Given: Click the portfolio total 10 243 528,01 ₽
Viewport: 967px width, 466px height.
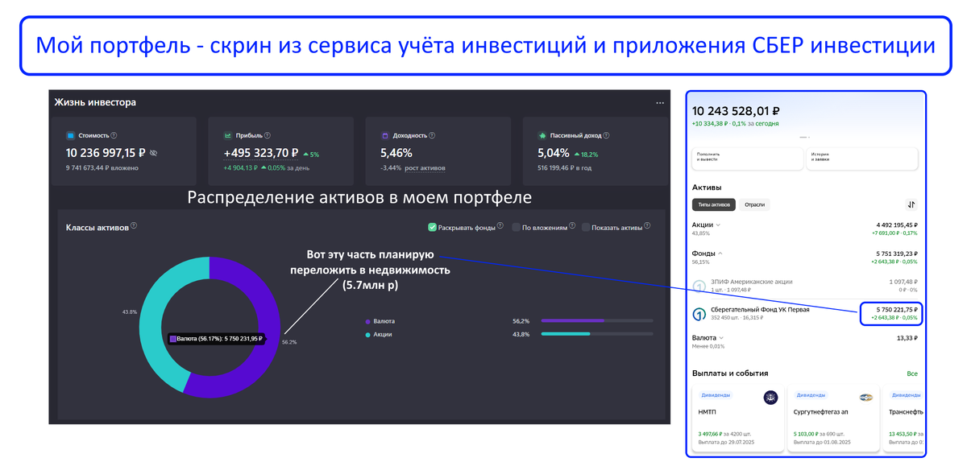Looking at the screenshot, I should point(736,110).
